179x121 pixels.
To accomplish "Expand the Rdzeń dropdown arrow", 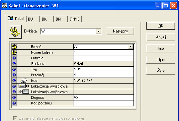I will click(x=131, y=46).
